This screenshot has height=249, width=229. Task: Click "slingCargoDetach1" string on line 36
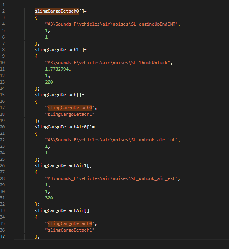70,230
